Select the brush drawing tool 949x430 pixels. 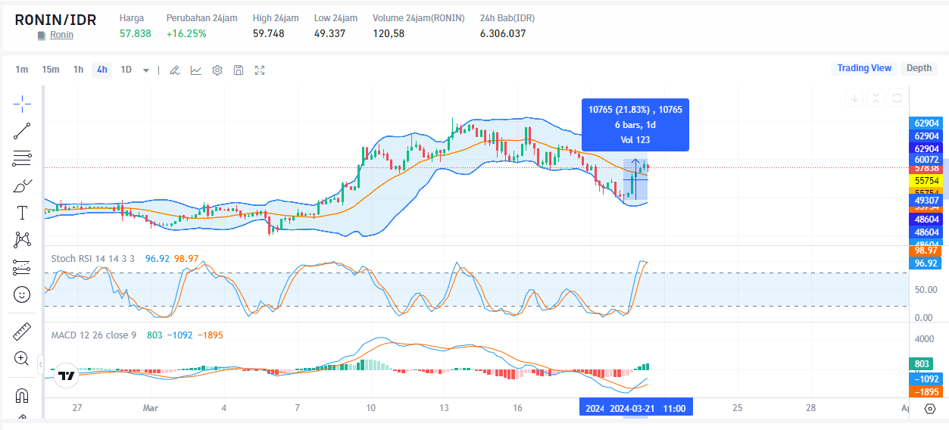coord(22,185)
